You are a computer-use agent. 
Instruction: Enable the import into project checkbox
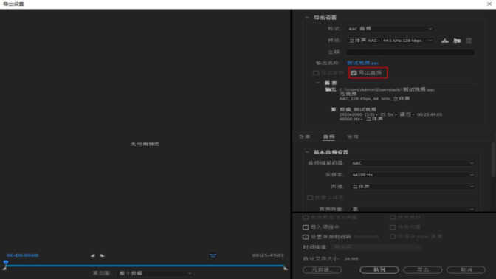coord(306,227)
